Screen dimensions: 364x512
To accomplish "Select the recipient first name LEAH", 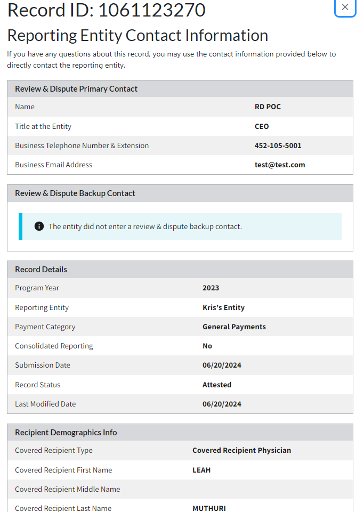I will click(201, 470).
